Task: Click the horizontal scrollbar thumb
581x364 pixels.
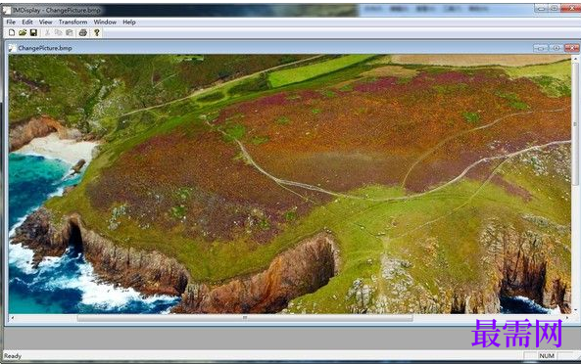Action: click(x=245, y=318)
